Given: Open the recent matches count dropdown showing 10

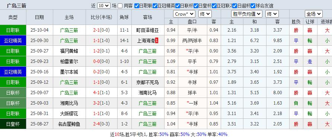Looking at the screenshot, I should point(104,6).
